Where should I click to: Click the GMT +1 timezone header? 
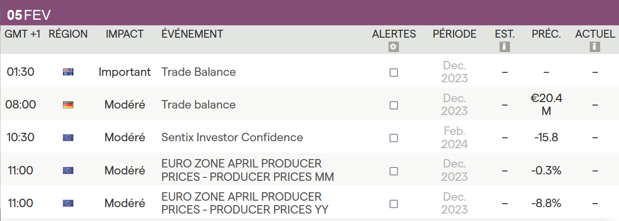click(x=23, y=34)
